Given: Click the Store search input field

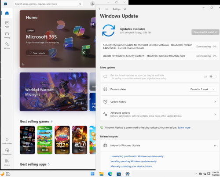Looking at the screenshot, I should pos(48,4).
